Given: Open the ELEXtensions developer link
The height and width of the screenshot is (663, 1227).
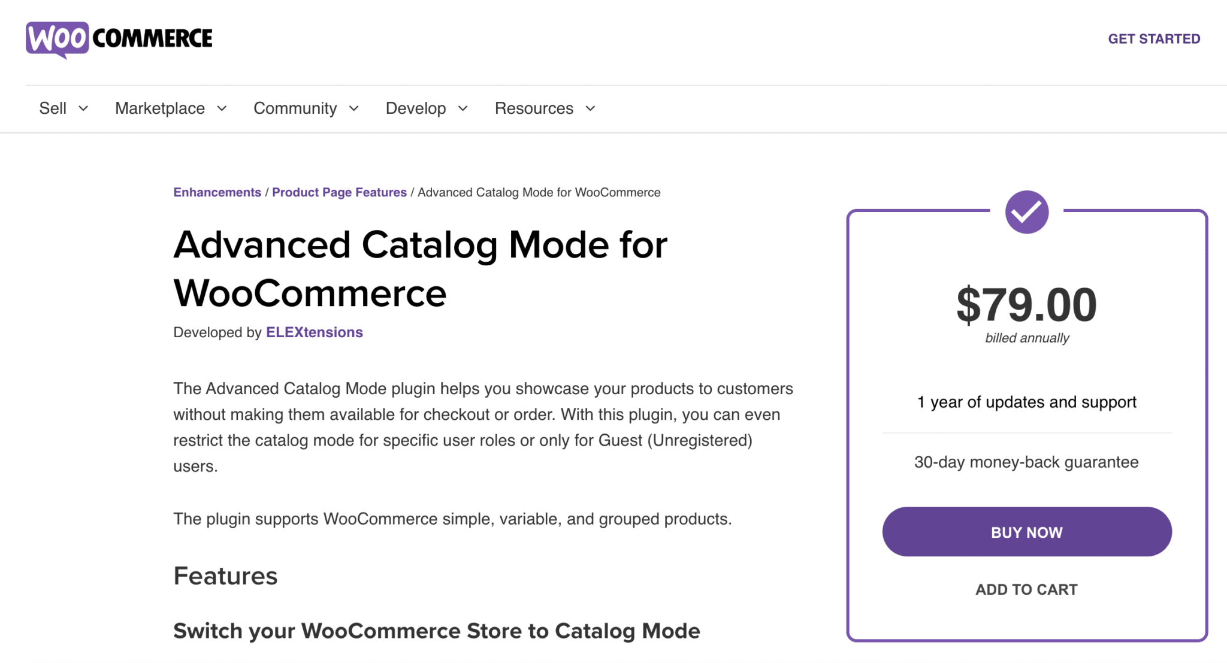Looking at the screenshot, I should 314,332.
